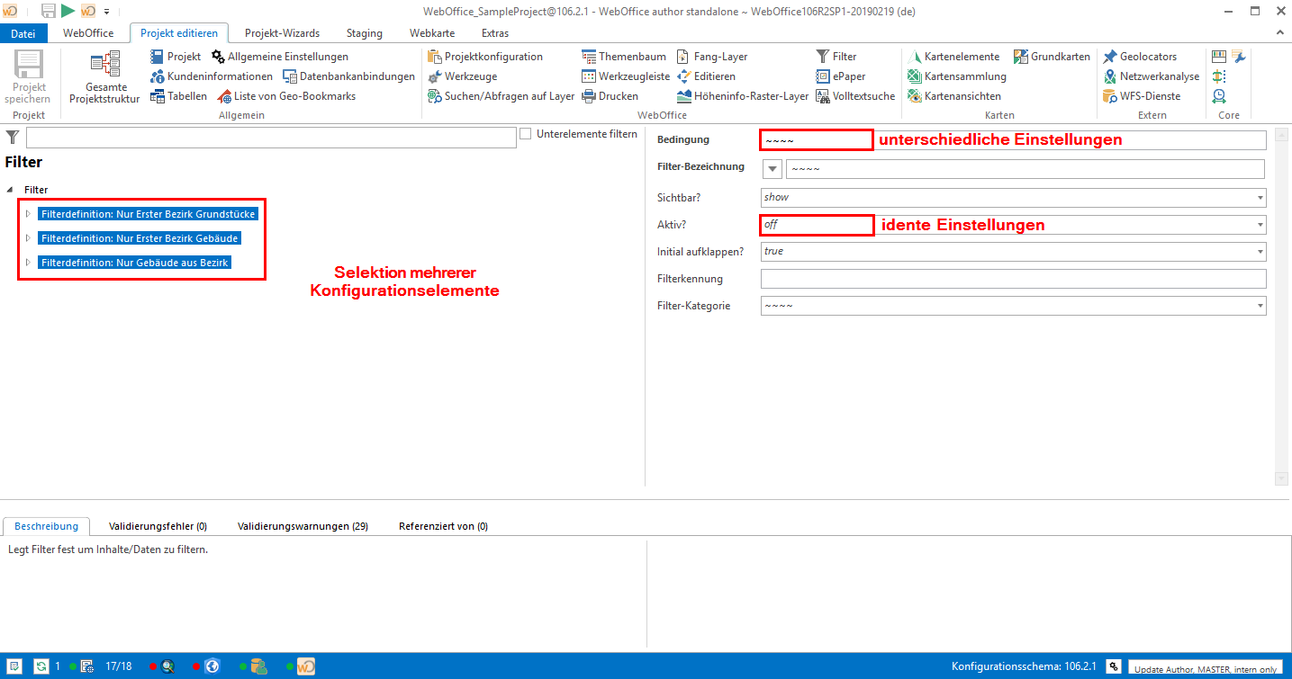
Task: Click the Projekt speichern button
Action: [x=28, y=76]
